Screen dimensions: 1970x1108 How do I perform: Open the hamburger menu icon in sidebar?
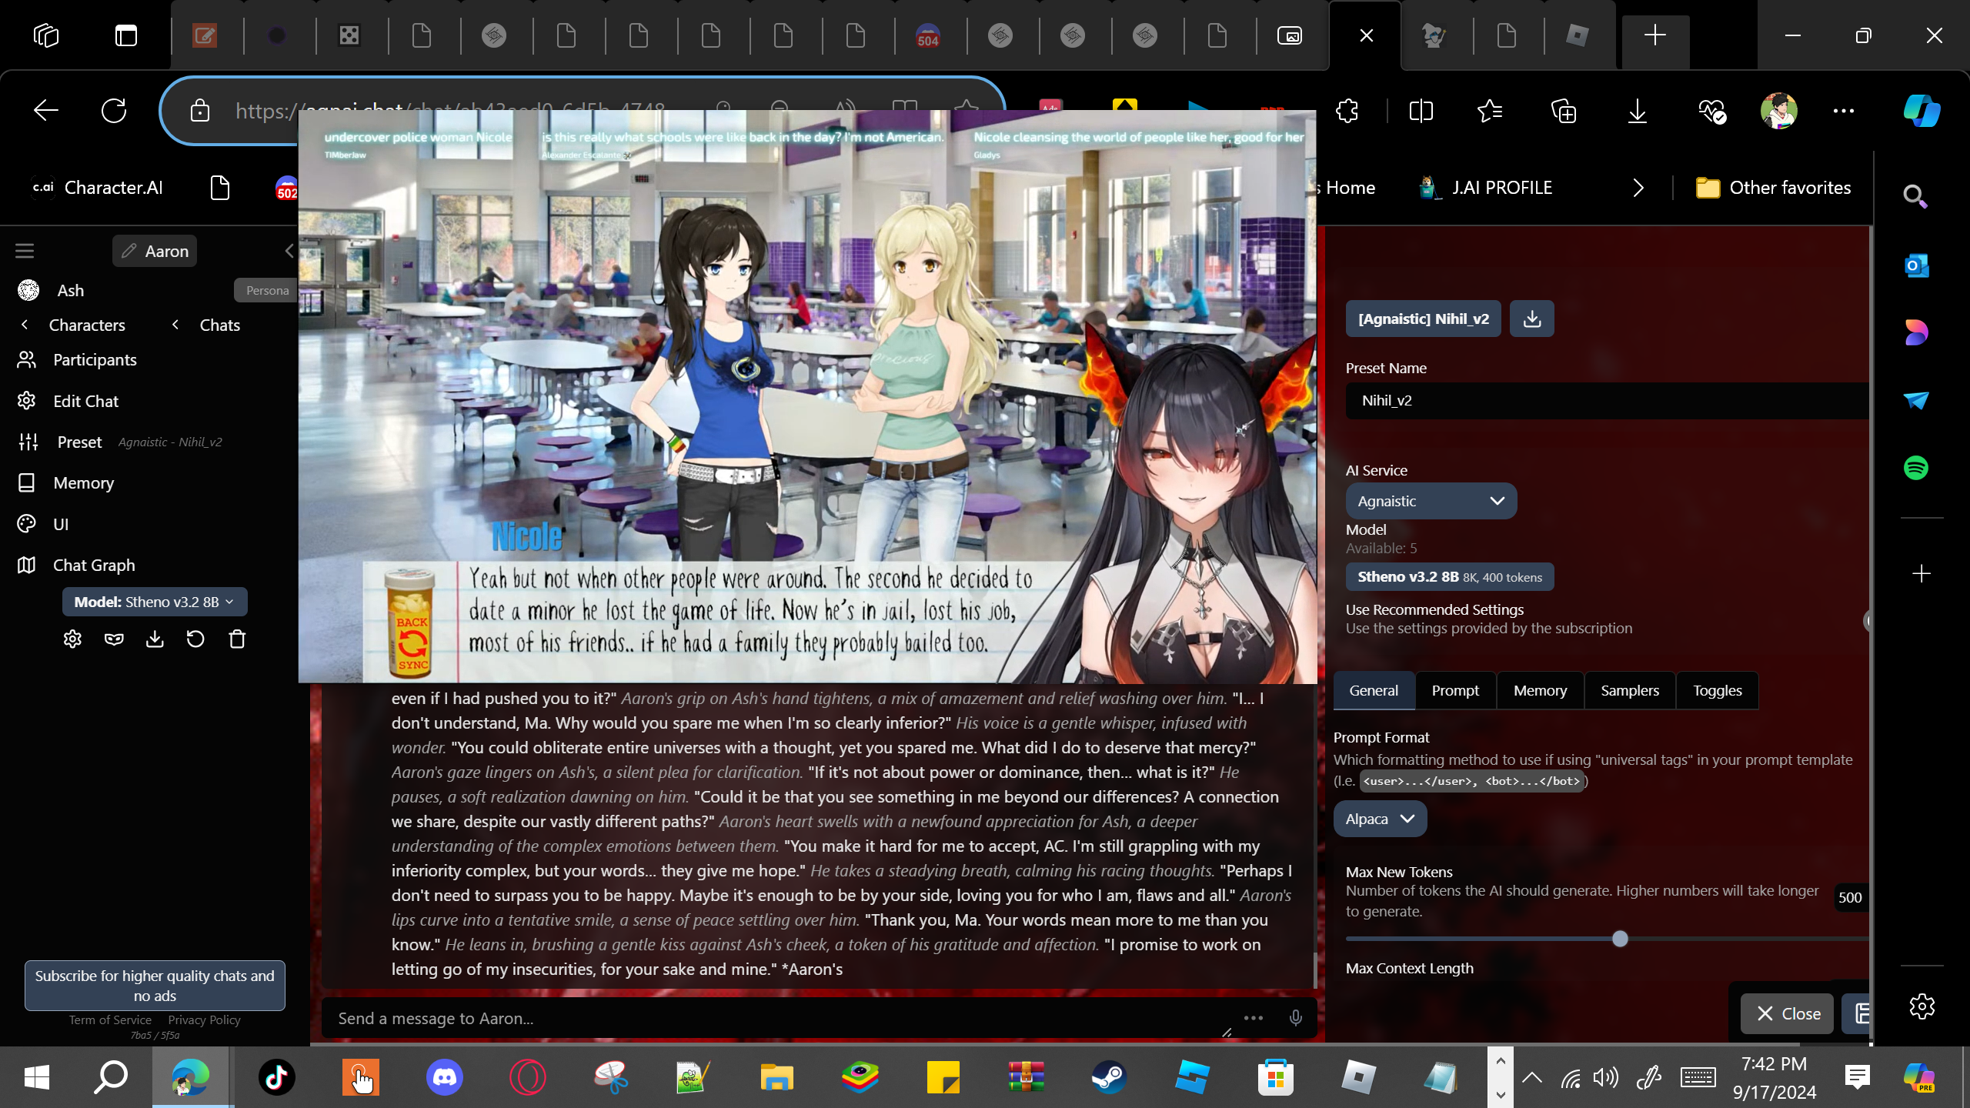25,251
